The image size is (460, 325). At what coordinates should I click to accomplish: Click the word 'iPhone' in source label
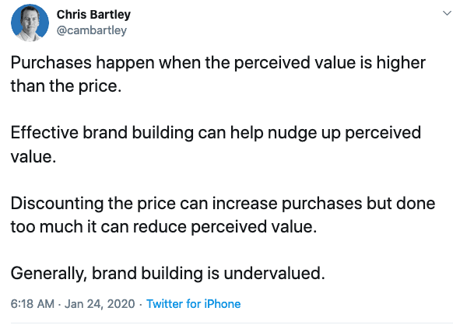(x=223, y=304)
